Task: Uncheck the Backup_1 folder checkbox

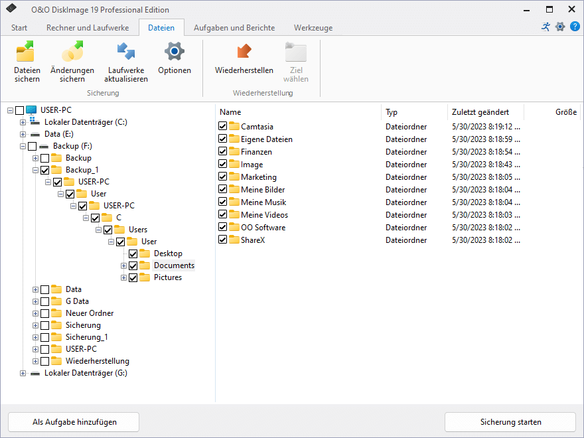Action: [x=44, y=170]
